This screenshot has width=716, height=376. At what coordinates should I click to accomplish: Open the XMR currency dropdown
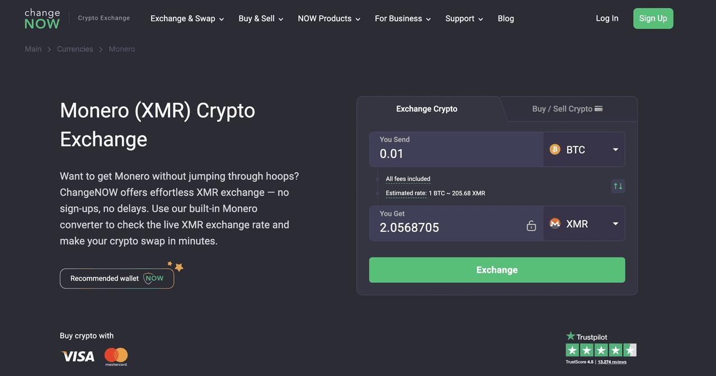click(x=615, y=223)
